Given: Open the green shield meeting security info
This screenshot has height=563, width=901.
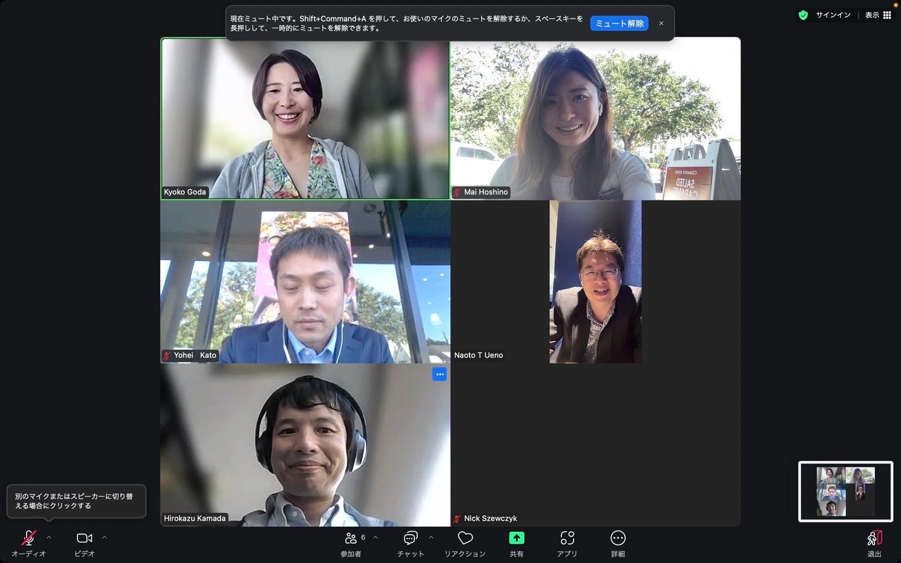Looking at the screenshot, I should (803, 15).
